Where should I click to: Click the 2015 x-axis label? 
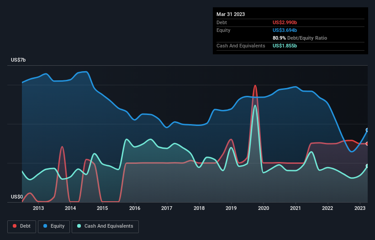tap(102, 208)
